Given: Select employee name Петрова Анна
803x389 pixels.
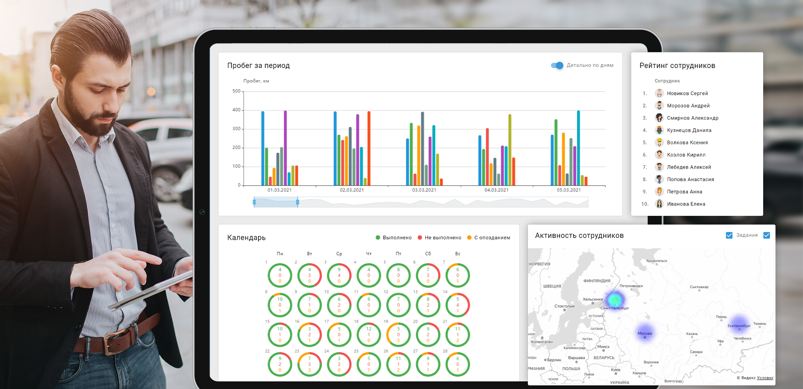Looking at the screenshot, I should tap(685, 192).
